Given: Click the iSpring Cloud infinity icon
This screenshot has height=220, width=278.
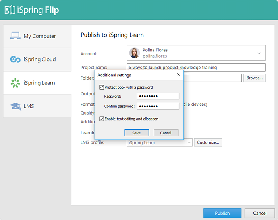Looking at the screenshot, I should click(x=15, y=59).
